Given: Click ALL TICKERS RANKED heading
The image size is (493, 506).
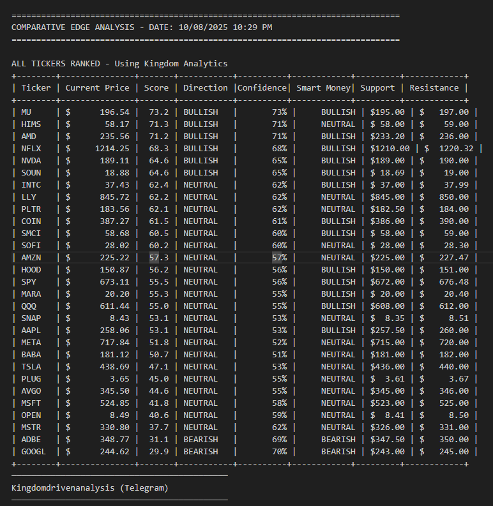Looking at the screenshot, I should pos(119,64).
